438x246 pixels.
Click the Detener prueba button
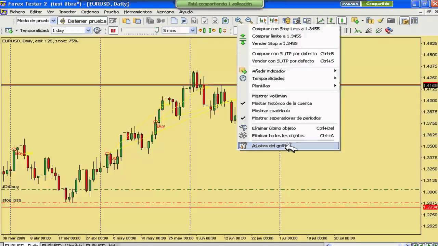[x=83, y=21]
